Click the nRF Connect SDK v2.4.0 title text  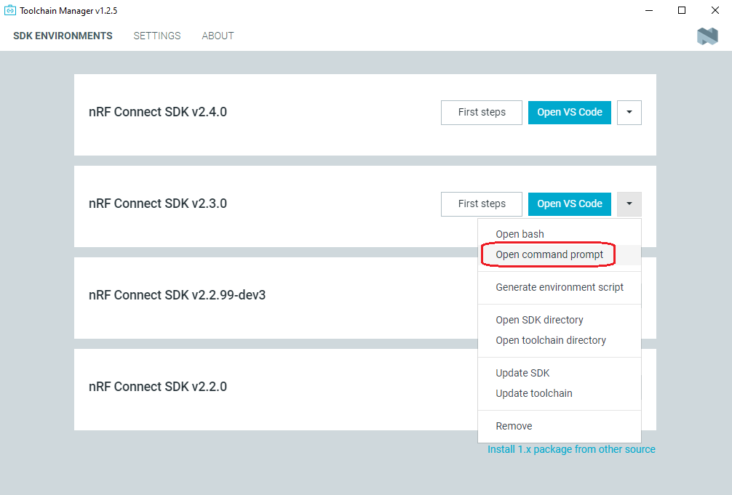158,112
